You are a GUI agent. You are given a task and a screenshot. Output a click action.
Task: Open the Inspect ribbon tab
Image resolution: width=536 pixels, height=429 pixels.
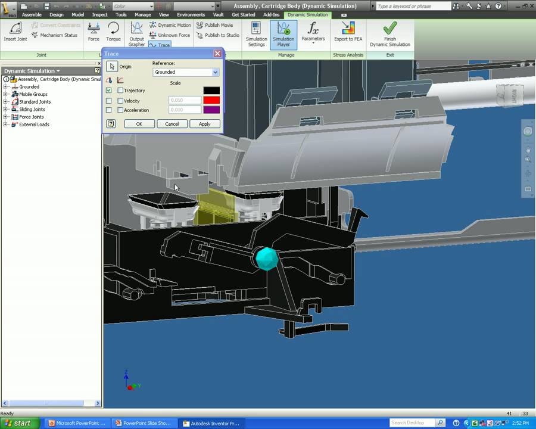[99, 15]
